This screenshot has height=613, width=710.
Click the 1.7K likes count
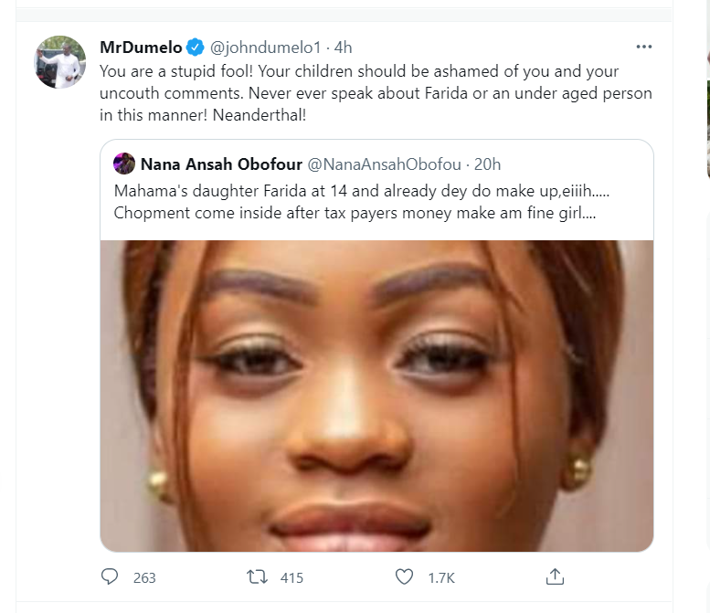[x=442, y=578]
